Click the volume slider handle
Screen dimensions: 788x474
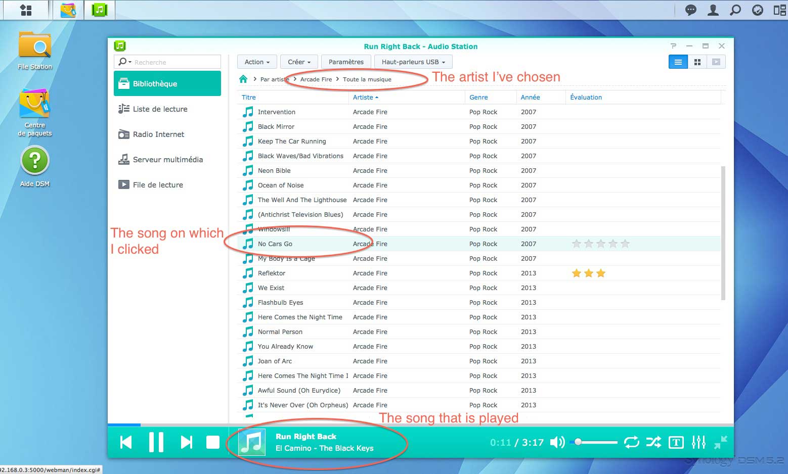[x=578, y=442]
